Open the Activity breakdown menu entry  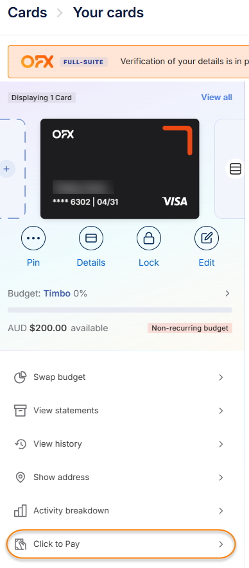[119, 510]
